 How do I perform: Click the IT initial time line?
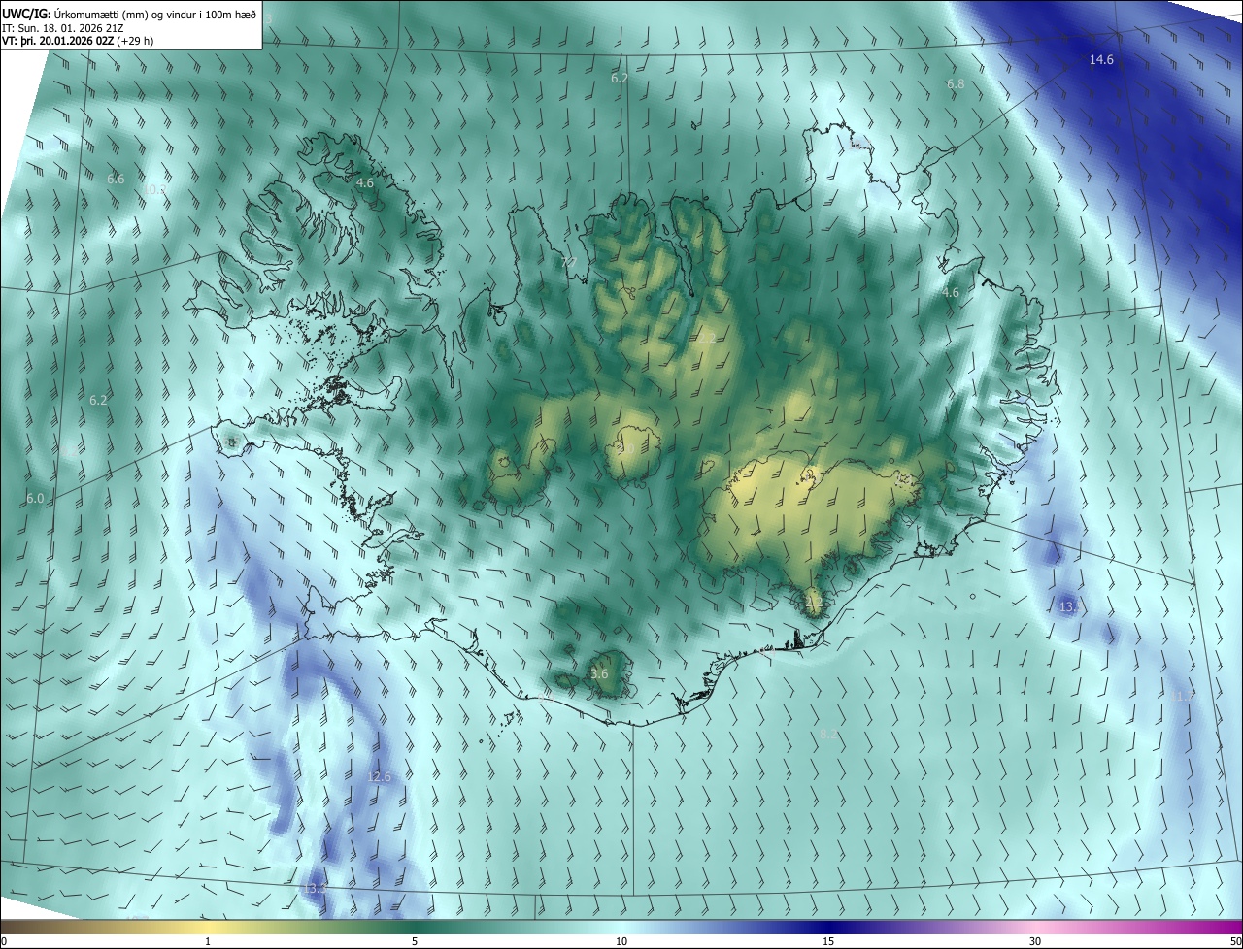pos(62,28)
